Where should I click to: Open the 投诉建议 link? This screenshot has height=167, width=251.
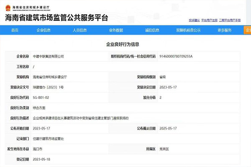[x=194, y=20]
